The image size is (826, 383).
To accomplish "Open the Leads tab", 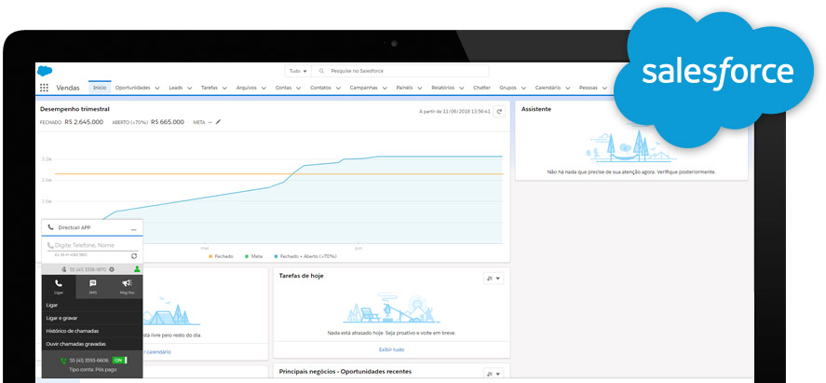I will point(175,88).
